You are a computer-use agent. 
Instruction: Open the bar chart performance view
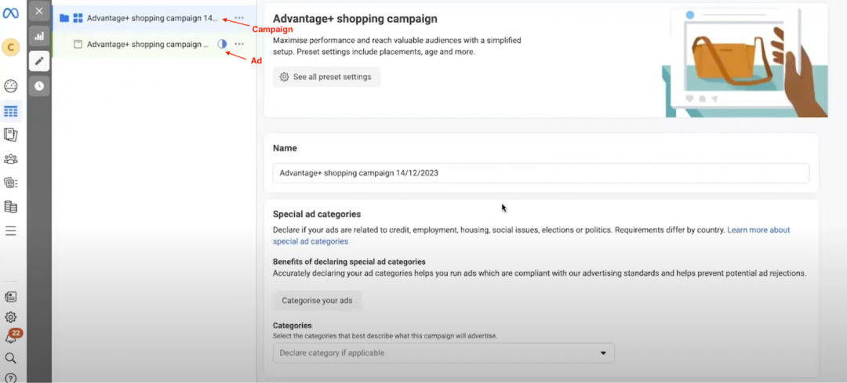[39, 36]
